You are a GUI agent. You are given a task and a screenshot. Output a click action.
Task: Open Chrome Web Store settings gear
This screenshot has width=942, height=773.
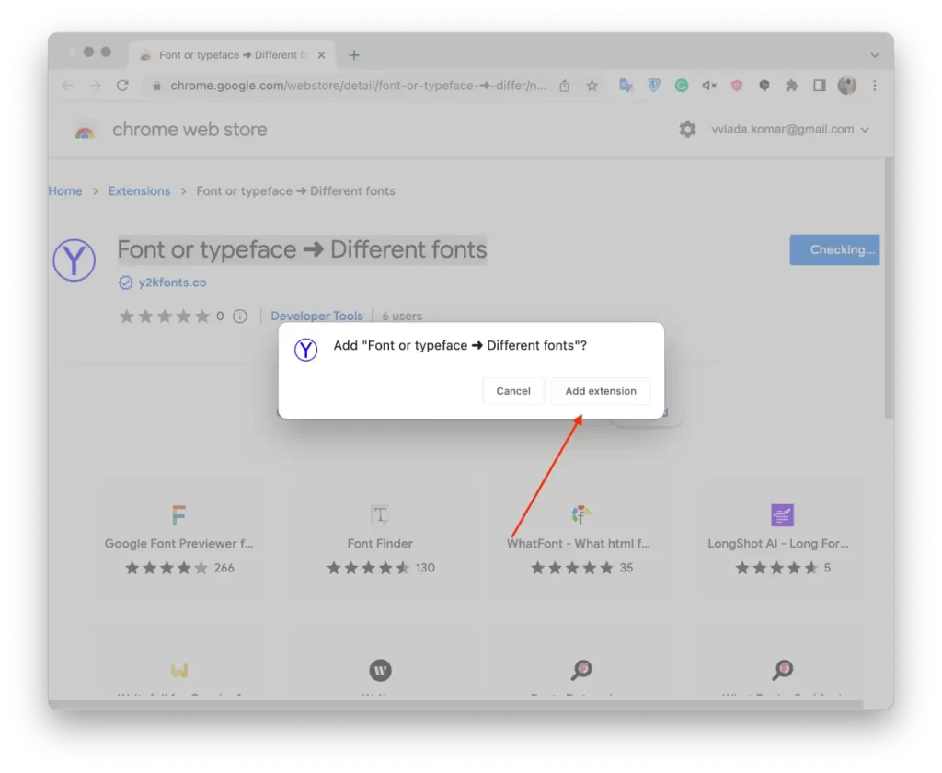tap(687, 129)
